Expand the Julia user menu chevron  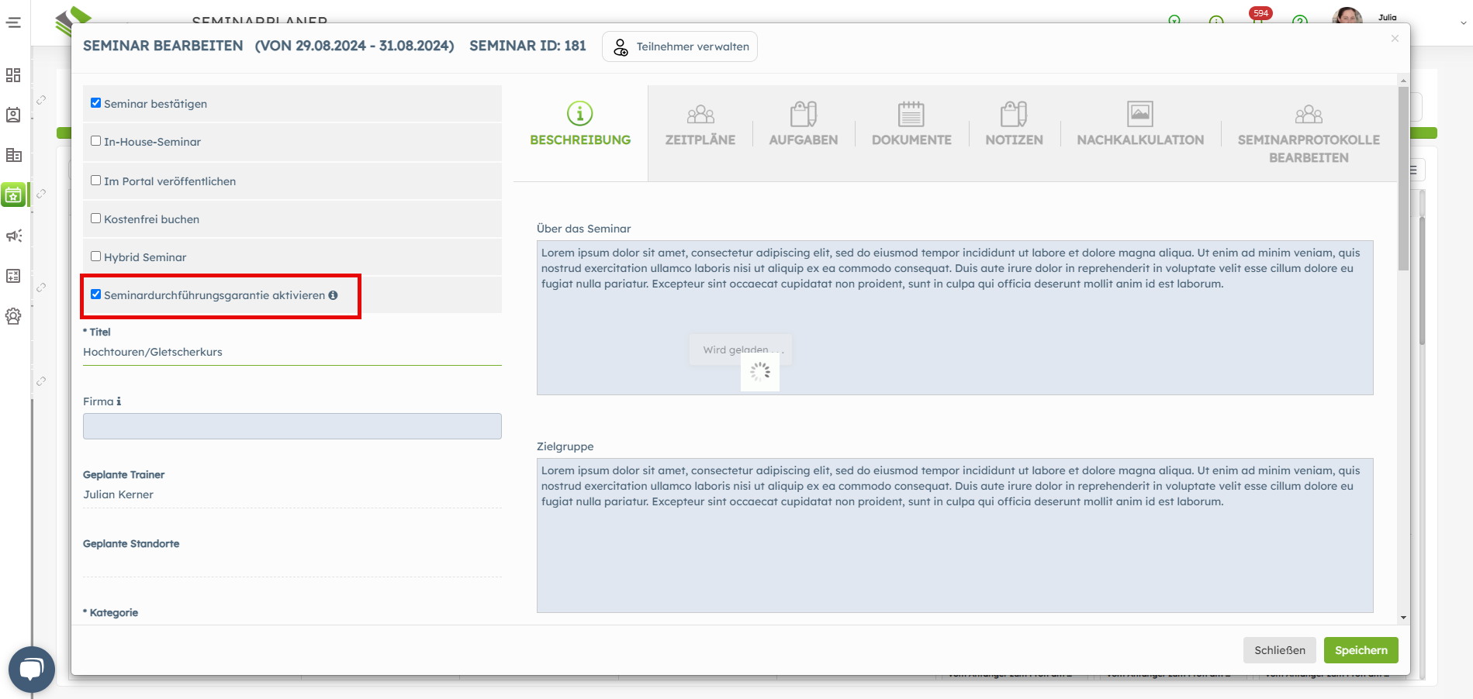click(1463, 22)
